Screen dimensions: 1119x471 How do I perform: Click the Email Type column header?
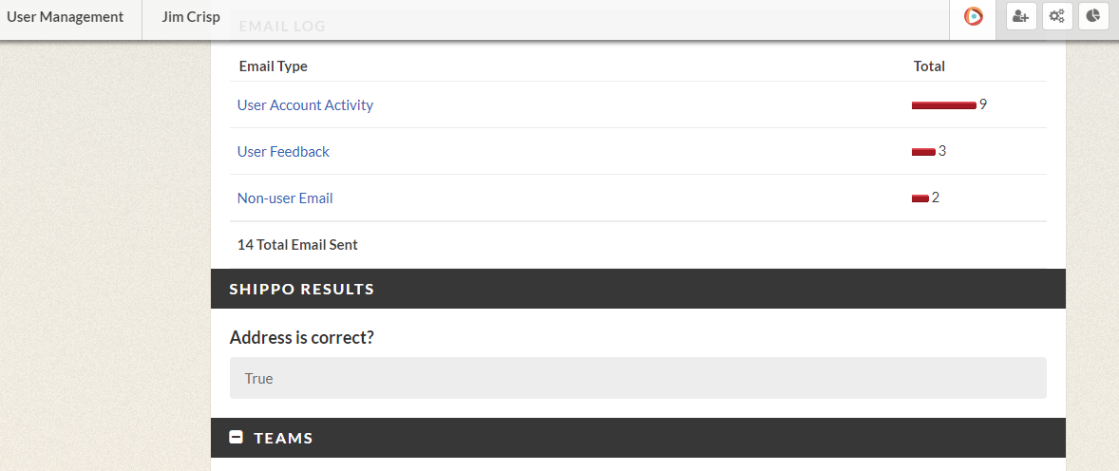274,66
